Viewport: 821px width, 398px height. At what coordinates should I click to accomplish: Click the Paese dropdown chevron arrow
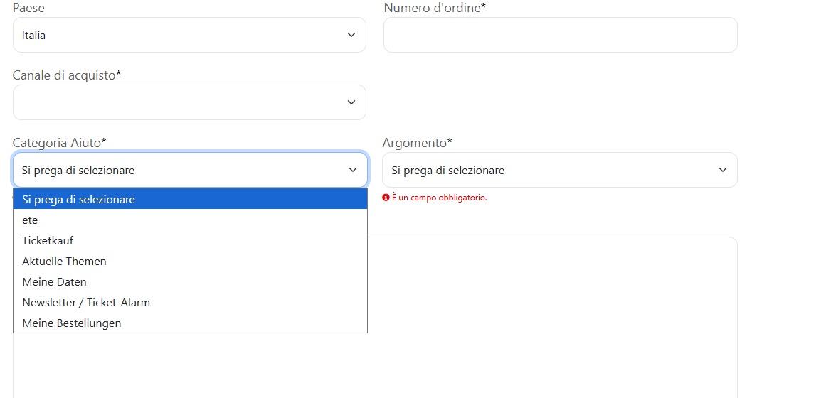pyautogui.click(x=351, y=35)
